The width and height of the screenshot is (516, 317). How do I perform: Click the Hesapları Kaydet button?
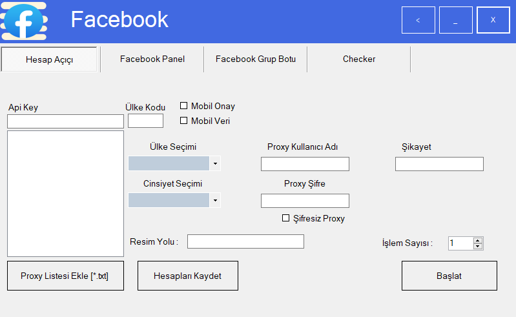pos(187,276)
